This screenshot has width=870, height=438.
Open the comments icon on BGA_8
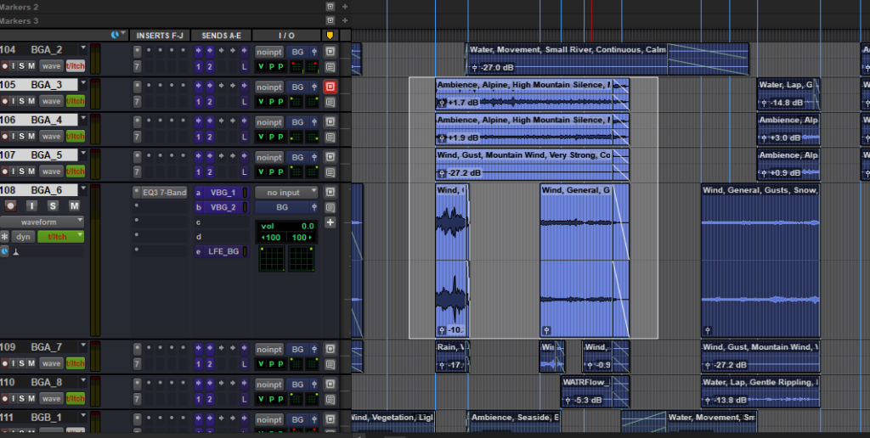(x=330, y=400)
